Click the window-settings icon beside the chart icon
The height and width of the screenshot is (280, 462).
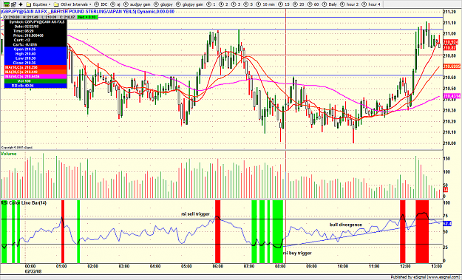tap(13, 4)
